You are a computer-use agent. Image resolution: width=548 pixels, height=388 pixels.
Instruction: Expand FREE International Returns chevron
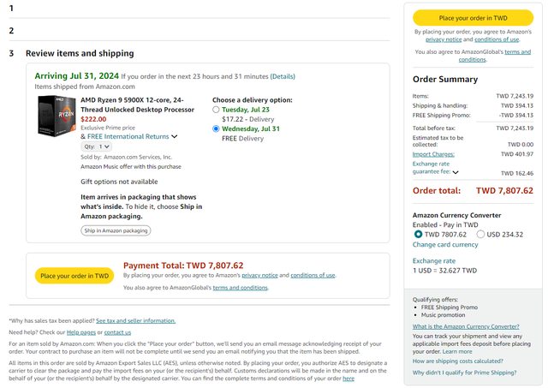(x=175, y=136)
